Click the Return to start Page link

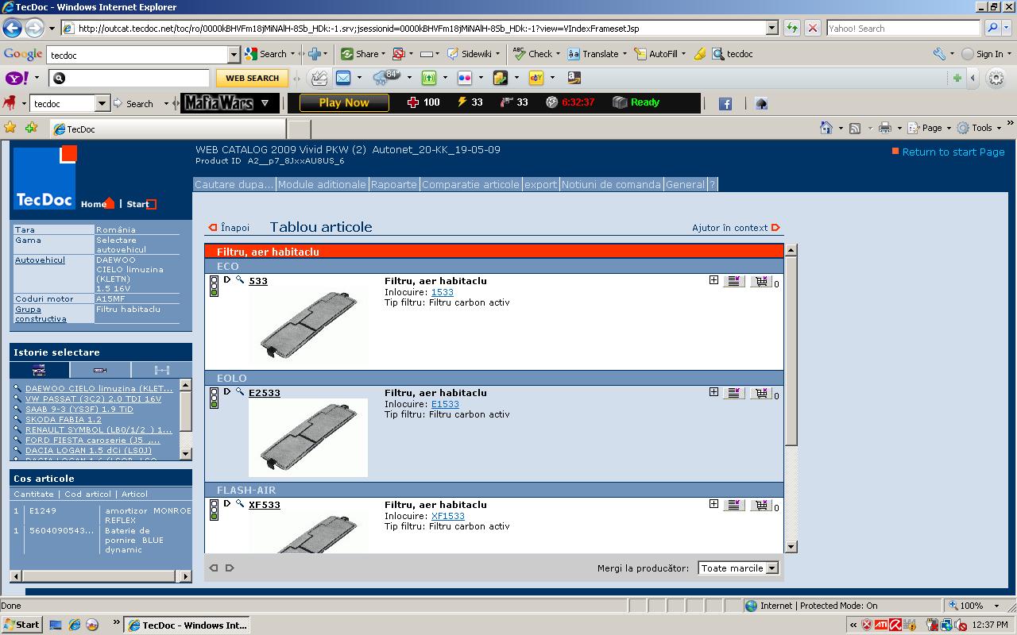(x=953, y=152)
